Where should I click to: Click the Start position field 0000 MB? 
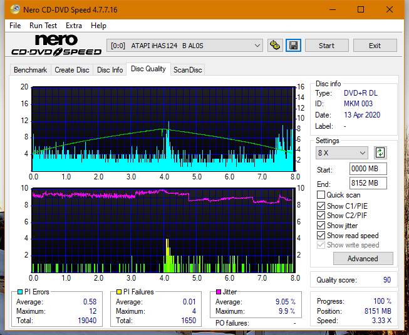368,169
